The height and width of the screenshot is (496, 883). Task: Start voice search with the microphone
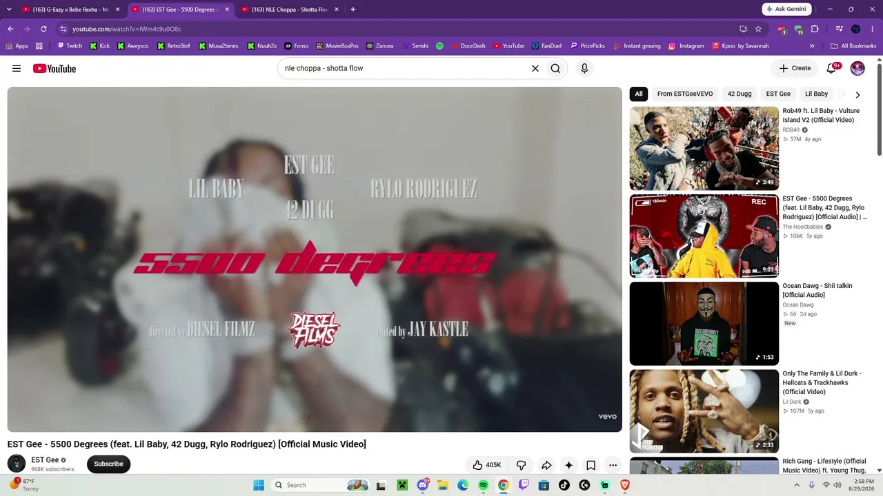(x=584, y=68)
